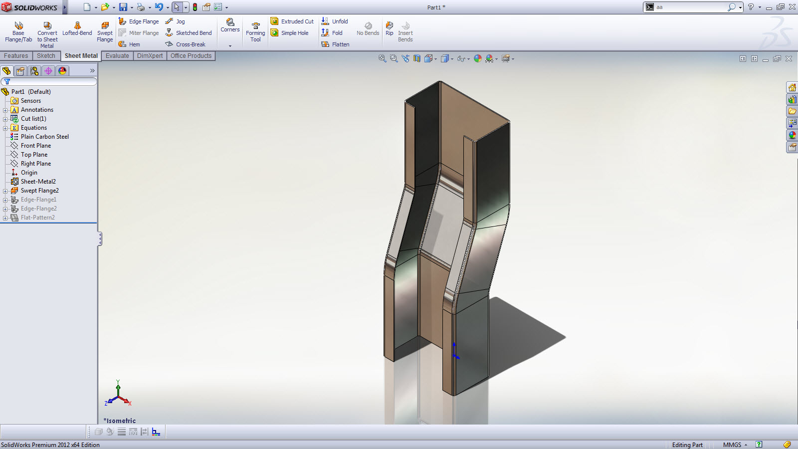Expand the Annotations folder in tree

click(x=5, y=110)
